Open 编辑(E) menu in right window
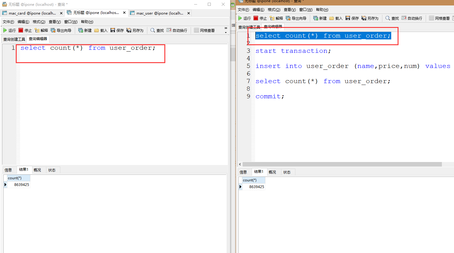Viewport: 454px width, 253px height. tap(258, 10)
